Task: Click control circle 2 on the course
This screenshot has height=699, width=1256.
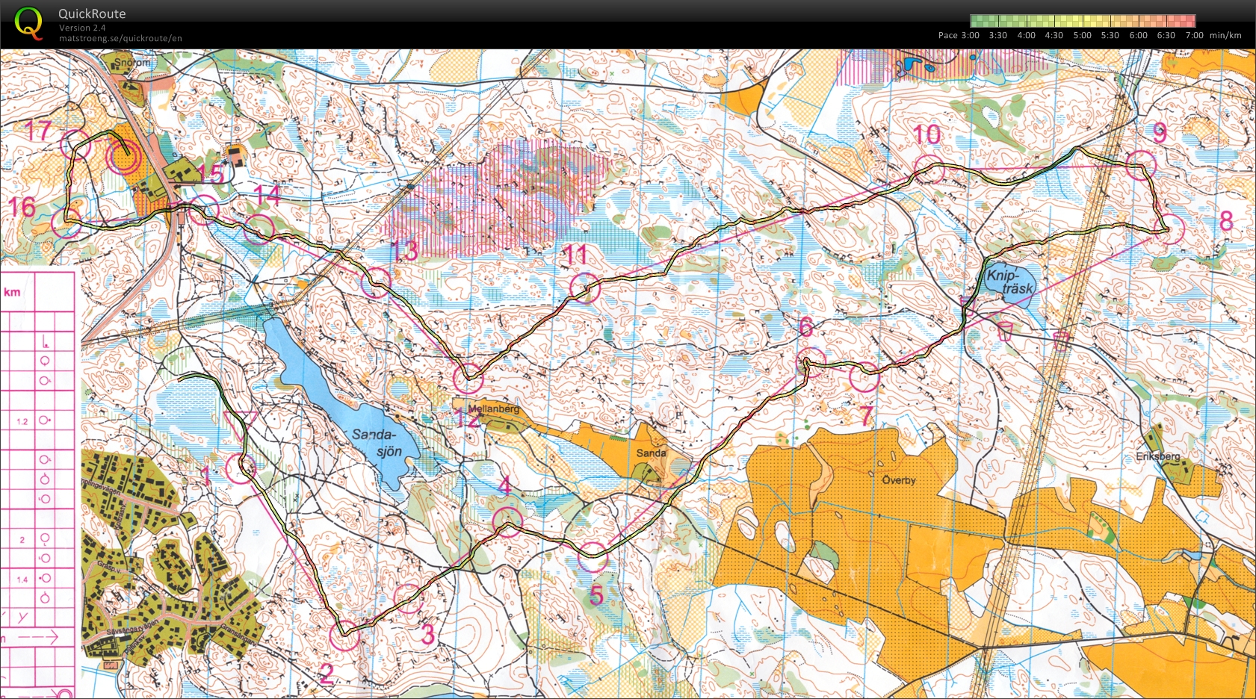Action: click(344, 636)
